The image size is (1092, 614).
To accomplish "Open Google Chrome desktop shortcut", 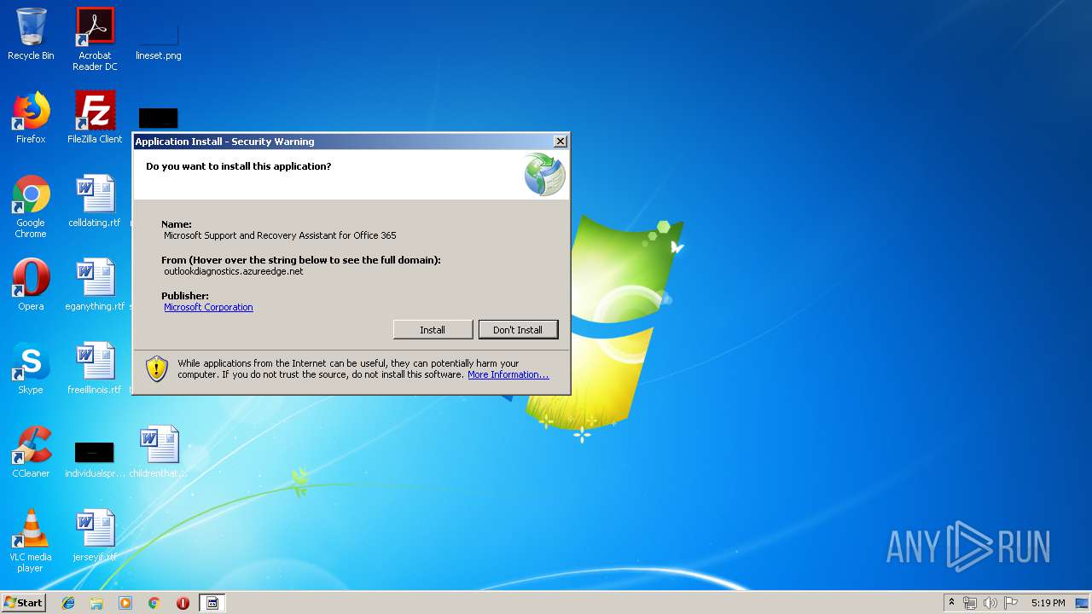I will (31, 206).
